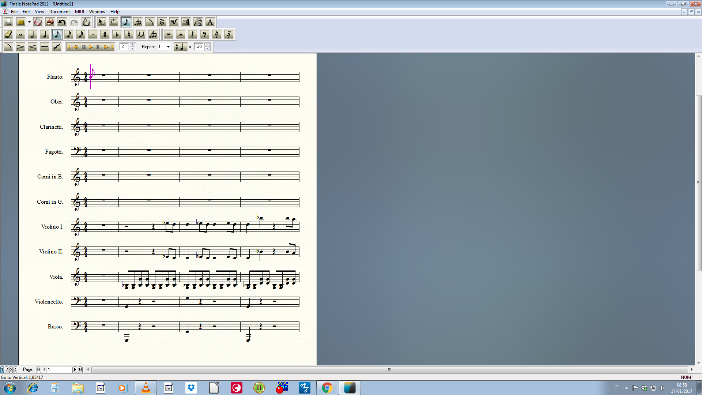Insert a thirty-second rest
Viewport: 702px width, 395px height.
point(229,34)
